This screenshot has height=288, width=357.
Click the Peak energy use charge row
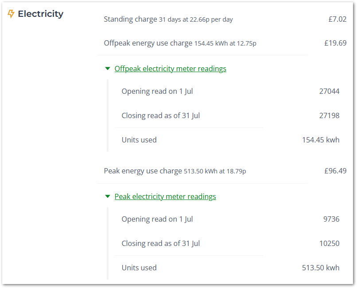(x=225, y=171)
